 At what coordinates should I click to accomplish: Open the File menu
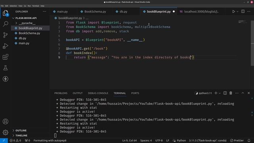(x=2, y=6)
